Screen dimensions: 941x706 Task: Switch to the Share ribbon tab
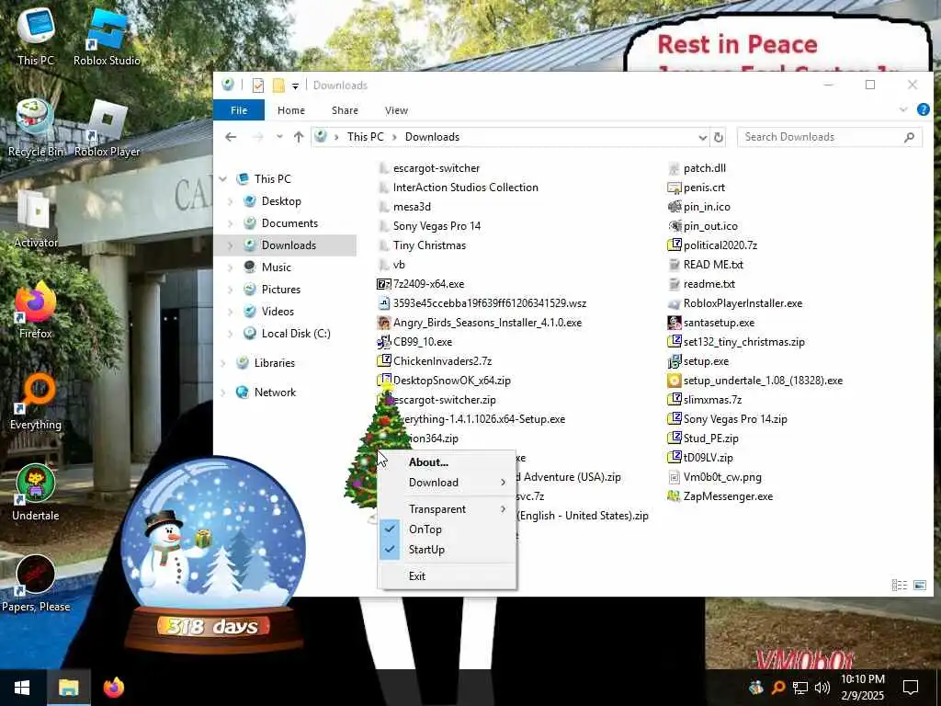(x=346, y=110)
